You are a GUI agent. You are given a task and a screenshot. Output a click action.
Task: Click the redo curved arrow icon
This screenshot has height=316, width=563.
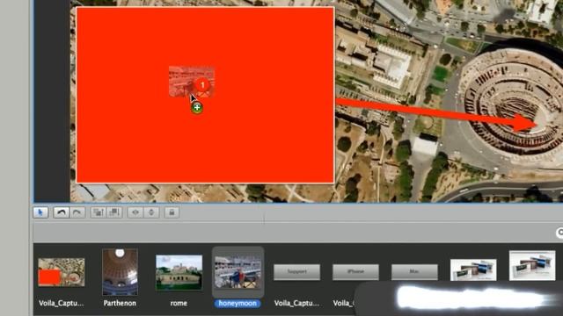77,212
